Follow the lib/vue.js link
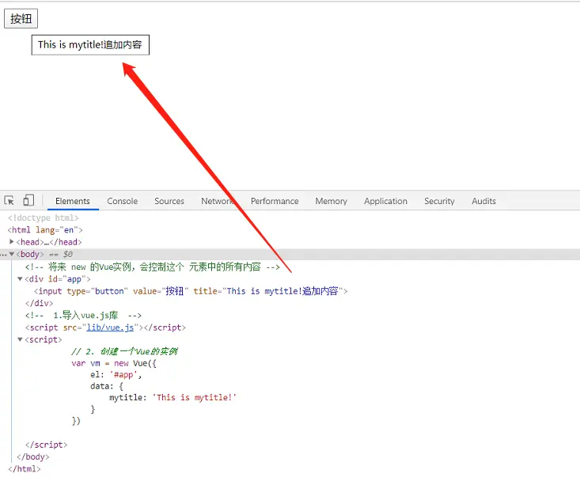This screenshot has width=580, height=492. [x=110, y=327]
